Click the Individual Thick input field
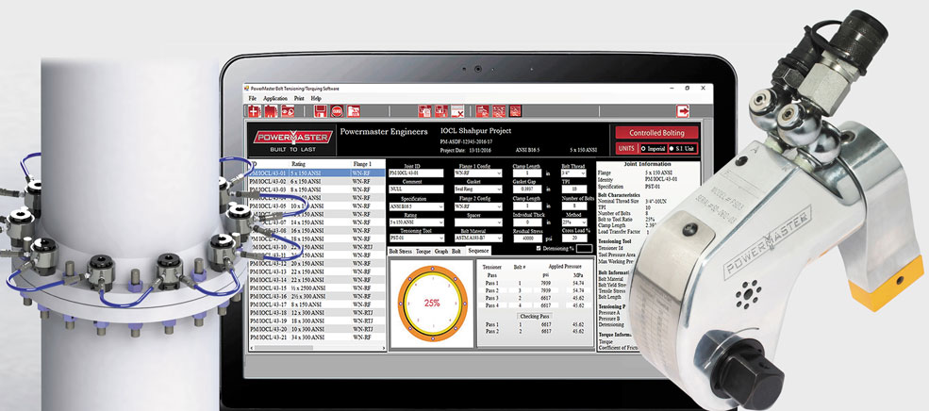The image size is (929, 411). [x=527, y=222]
